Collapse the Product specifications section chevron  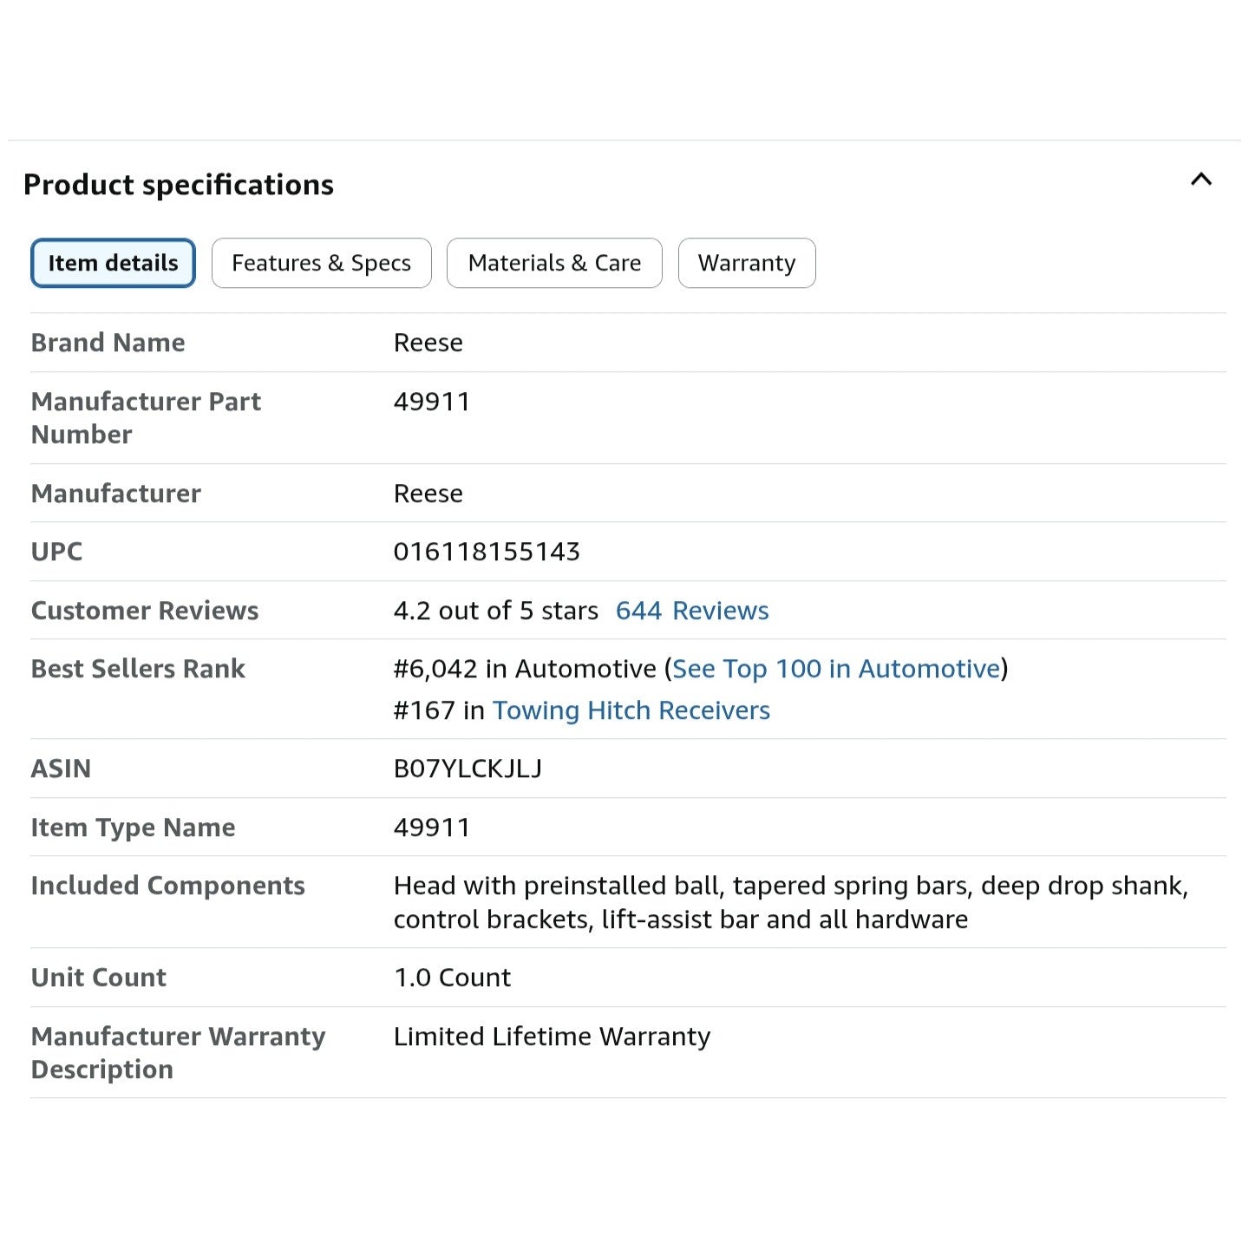click(1200, 180)
